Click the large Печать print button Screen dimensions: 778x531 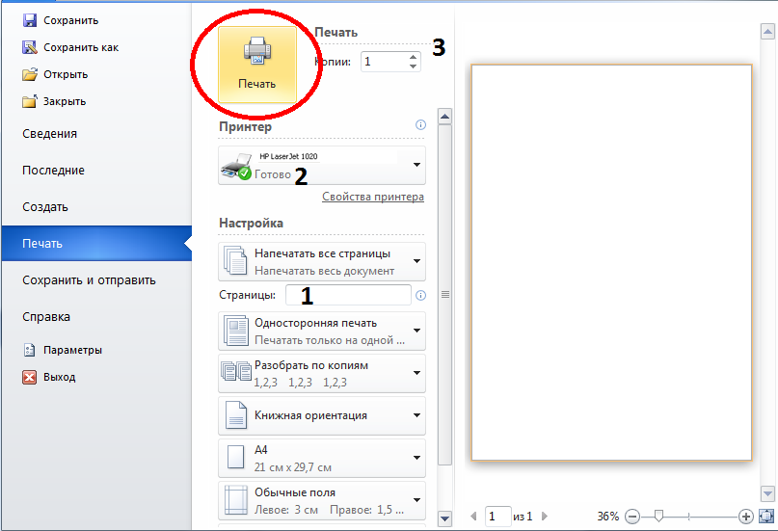tap(257, 65)
